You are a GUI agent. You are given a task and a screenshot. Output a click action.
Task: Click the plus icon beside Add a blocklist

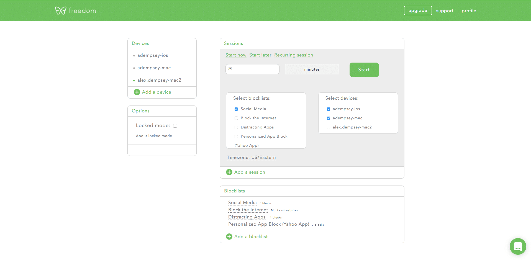point(229,236)
